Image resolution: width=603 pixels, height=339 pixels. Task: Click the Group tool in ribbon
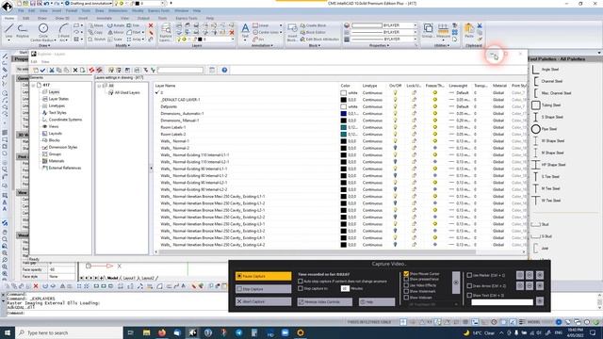[x=428, y=31]
